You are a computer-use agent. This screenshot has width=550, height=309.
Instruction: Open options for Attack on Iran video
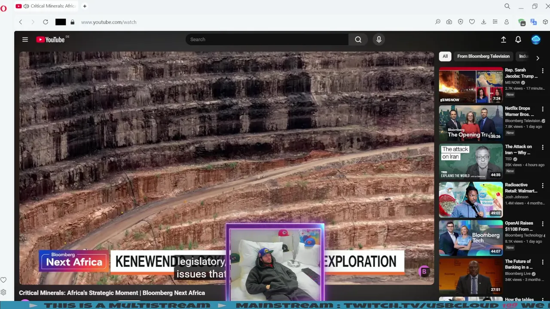pos(543,147)
